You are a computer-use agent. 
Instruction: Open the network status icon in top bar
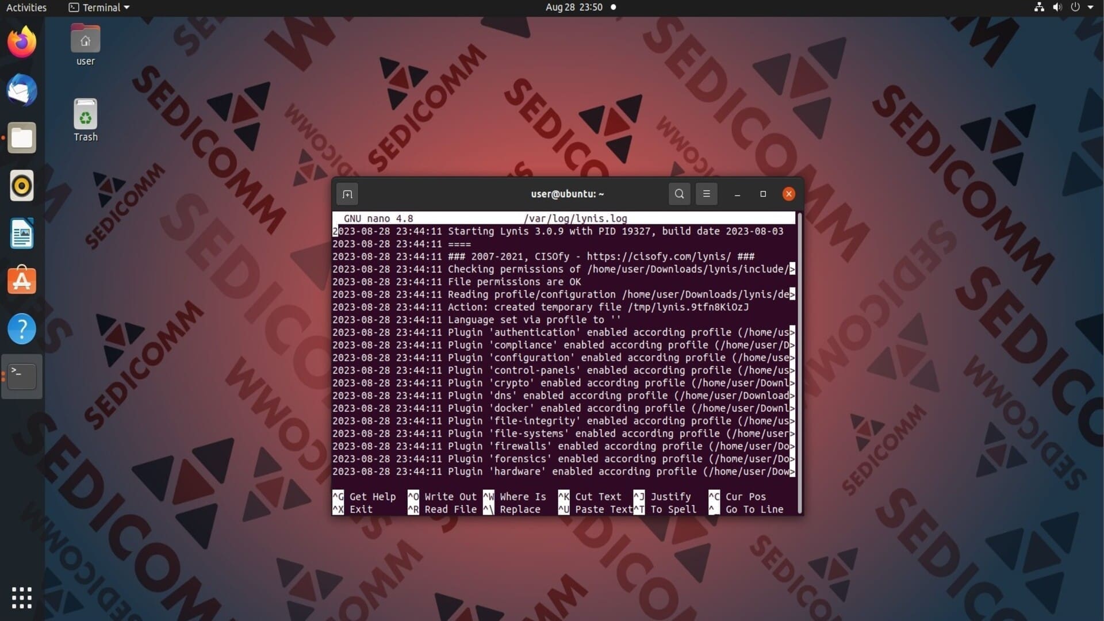(x=1039, y=7)
